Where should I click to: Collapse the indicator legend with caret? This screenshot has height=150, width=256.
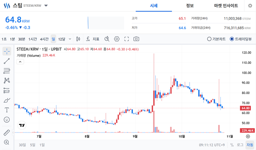coord(20,62)
